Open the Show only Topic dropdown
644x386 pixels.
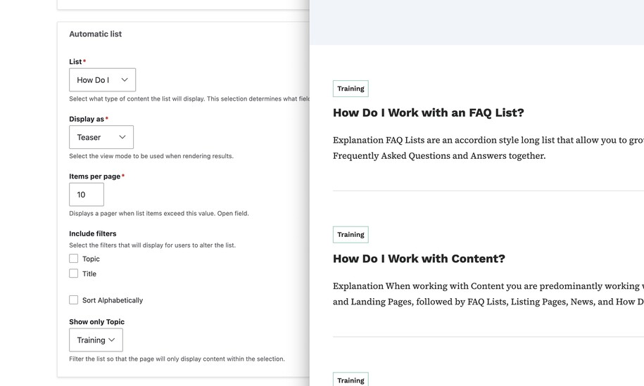96,340
